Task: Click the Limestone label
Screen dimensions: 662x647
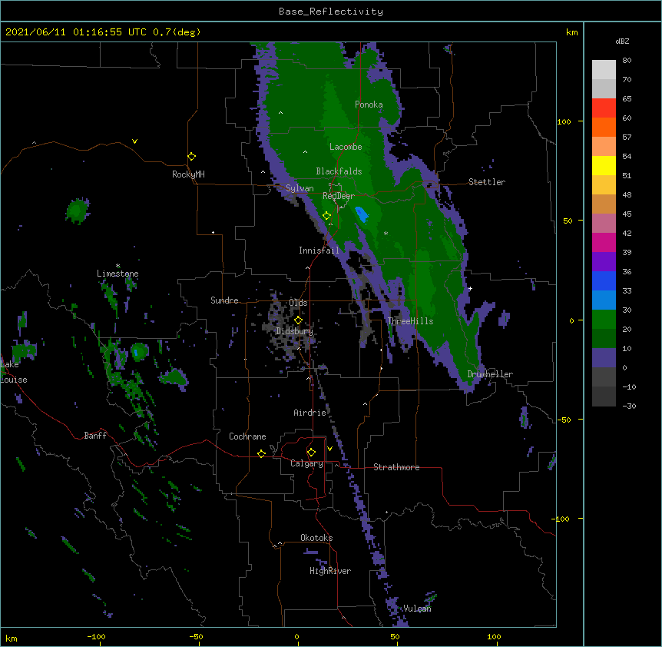Action: point(118,274)
